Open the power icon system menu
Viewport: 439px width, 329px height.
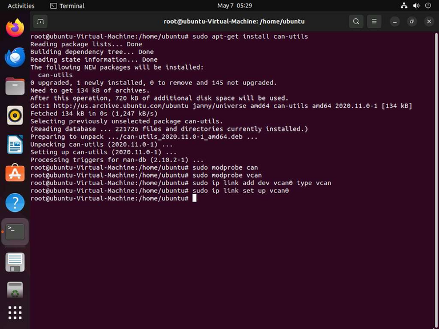pyautogui.click(x=428, y=6)
